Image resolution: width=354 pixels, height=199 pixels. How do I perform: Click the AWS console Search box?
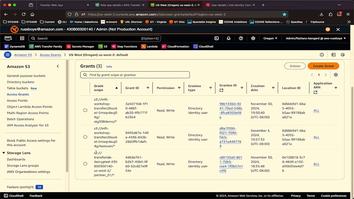(x=95, y=38)
